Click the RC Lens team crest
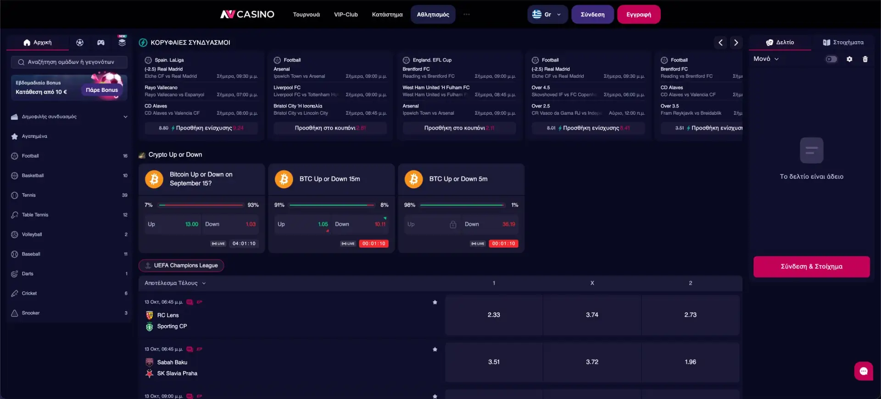 point(149,315)
